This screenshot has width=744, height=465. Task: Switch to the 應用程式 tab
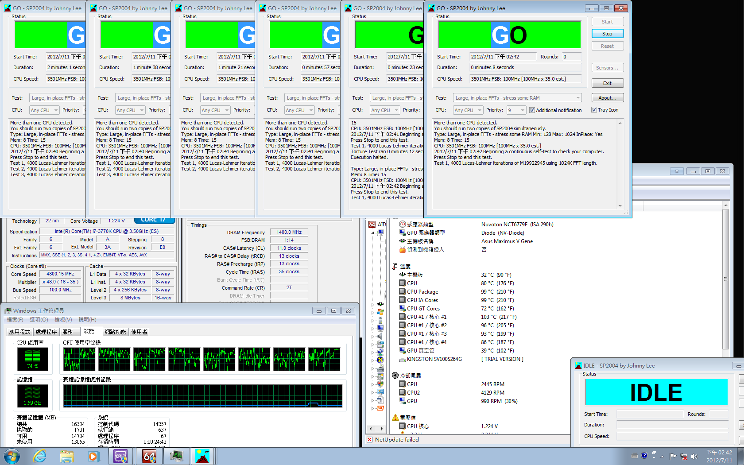coord(20,332)
